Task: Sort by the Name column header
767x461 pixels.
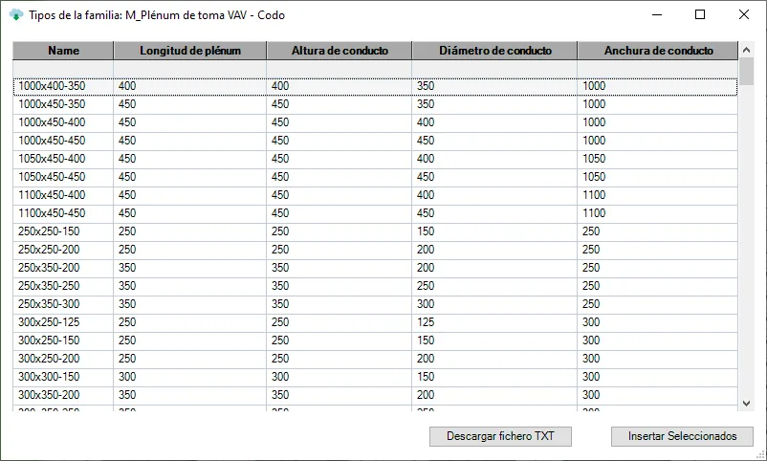Action: coord(63,51)
